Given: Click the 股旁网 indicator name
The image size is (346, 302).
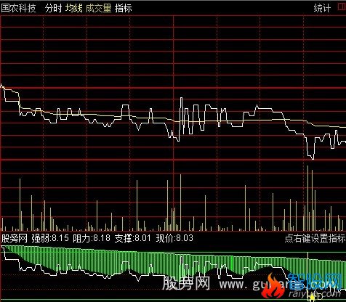Looking at the screenshot, I should click(14, 238).
